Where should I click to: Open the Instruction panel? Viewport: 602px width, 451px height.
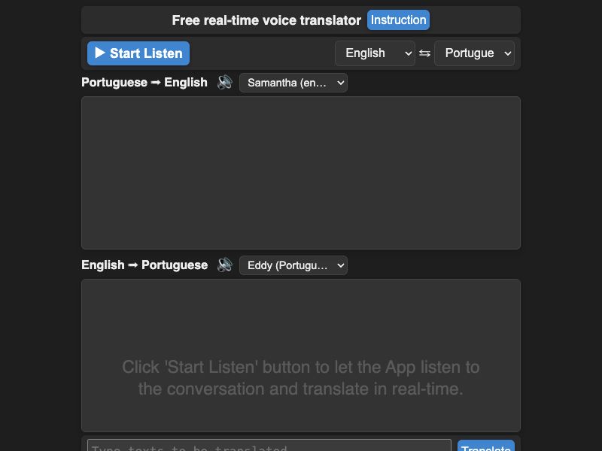pos(398,20)
